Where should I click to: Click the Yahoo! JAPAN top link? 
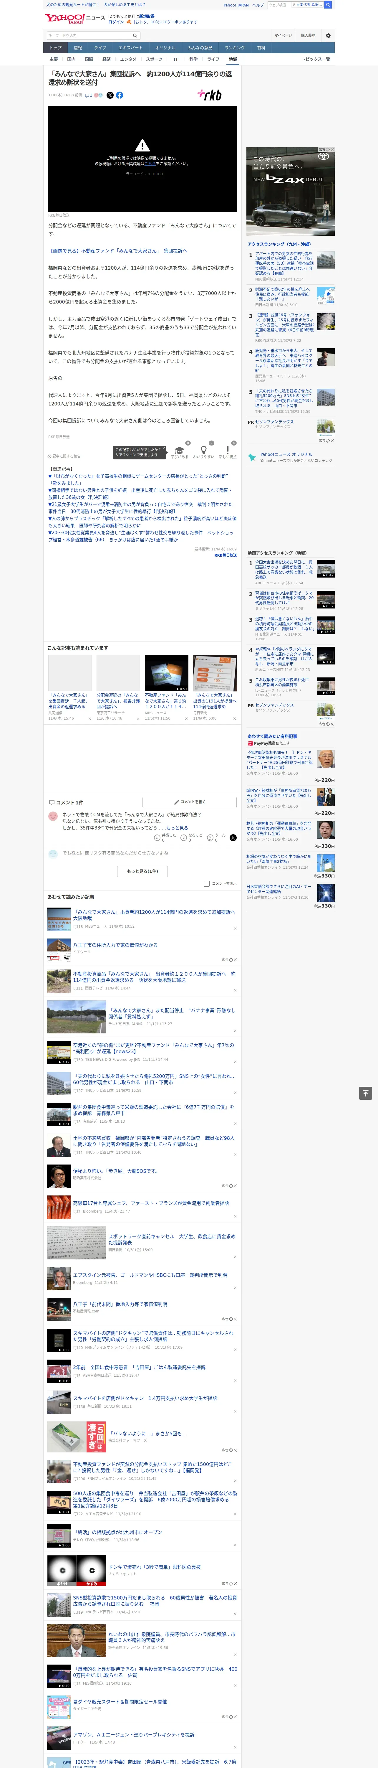[x=236, y=5]
